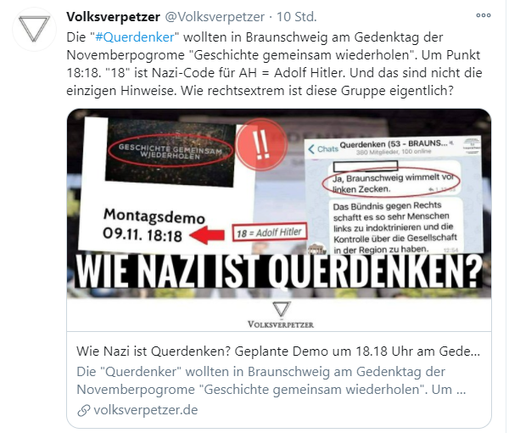509x433 pixels.
Task: Click the '18 = Adolf Hitler' red box
Action: point(270,232)
